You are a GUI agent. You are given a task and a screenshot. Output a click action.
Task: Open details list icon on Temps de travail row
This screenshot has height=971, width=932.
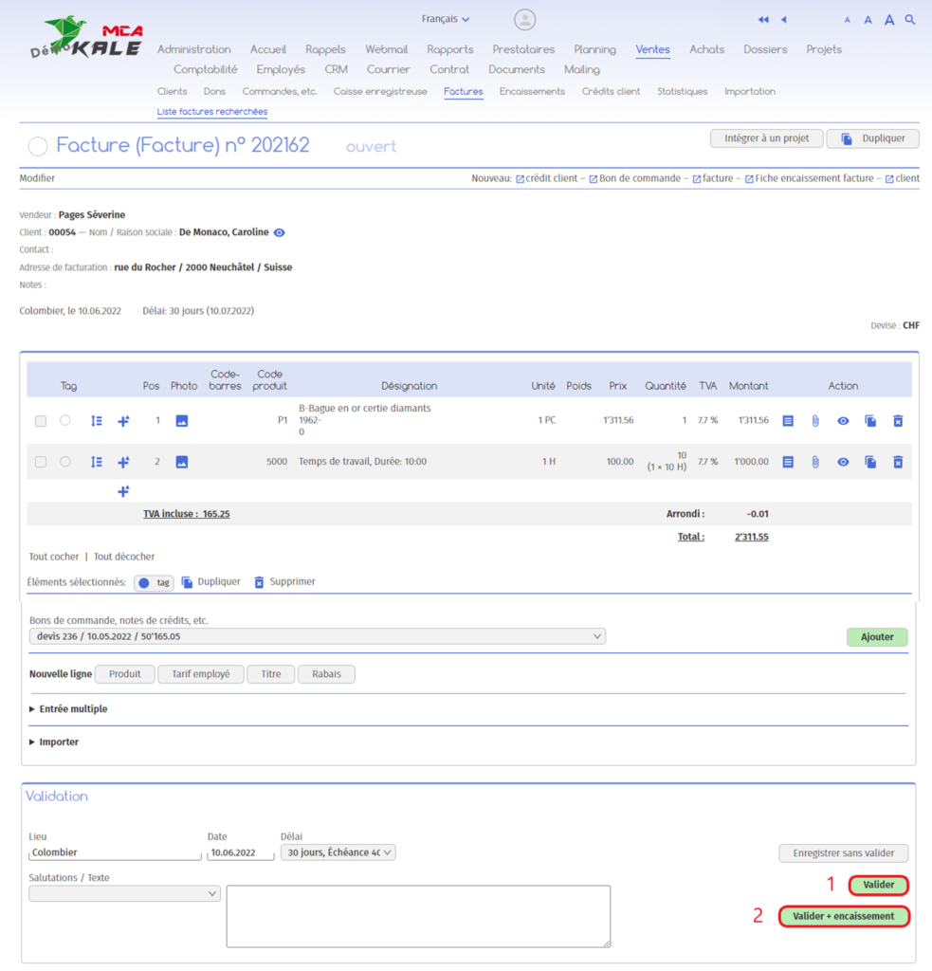[x=788, y=462]
